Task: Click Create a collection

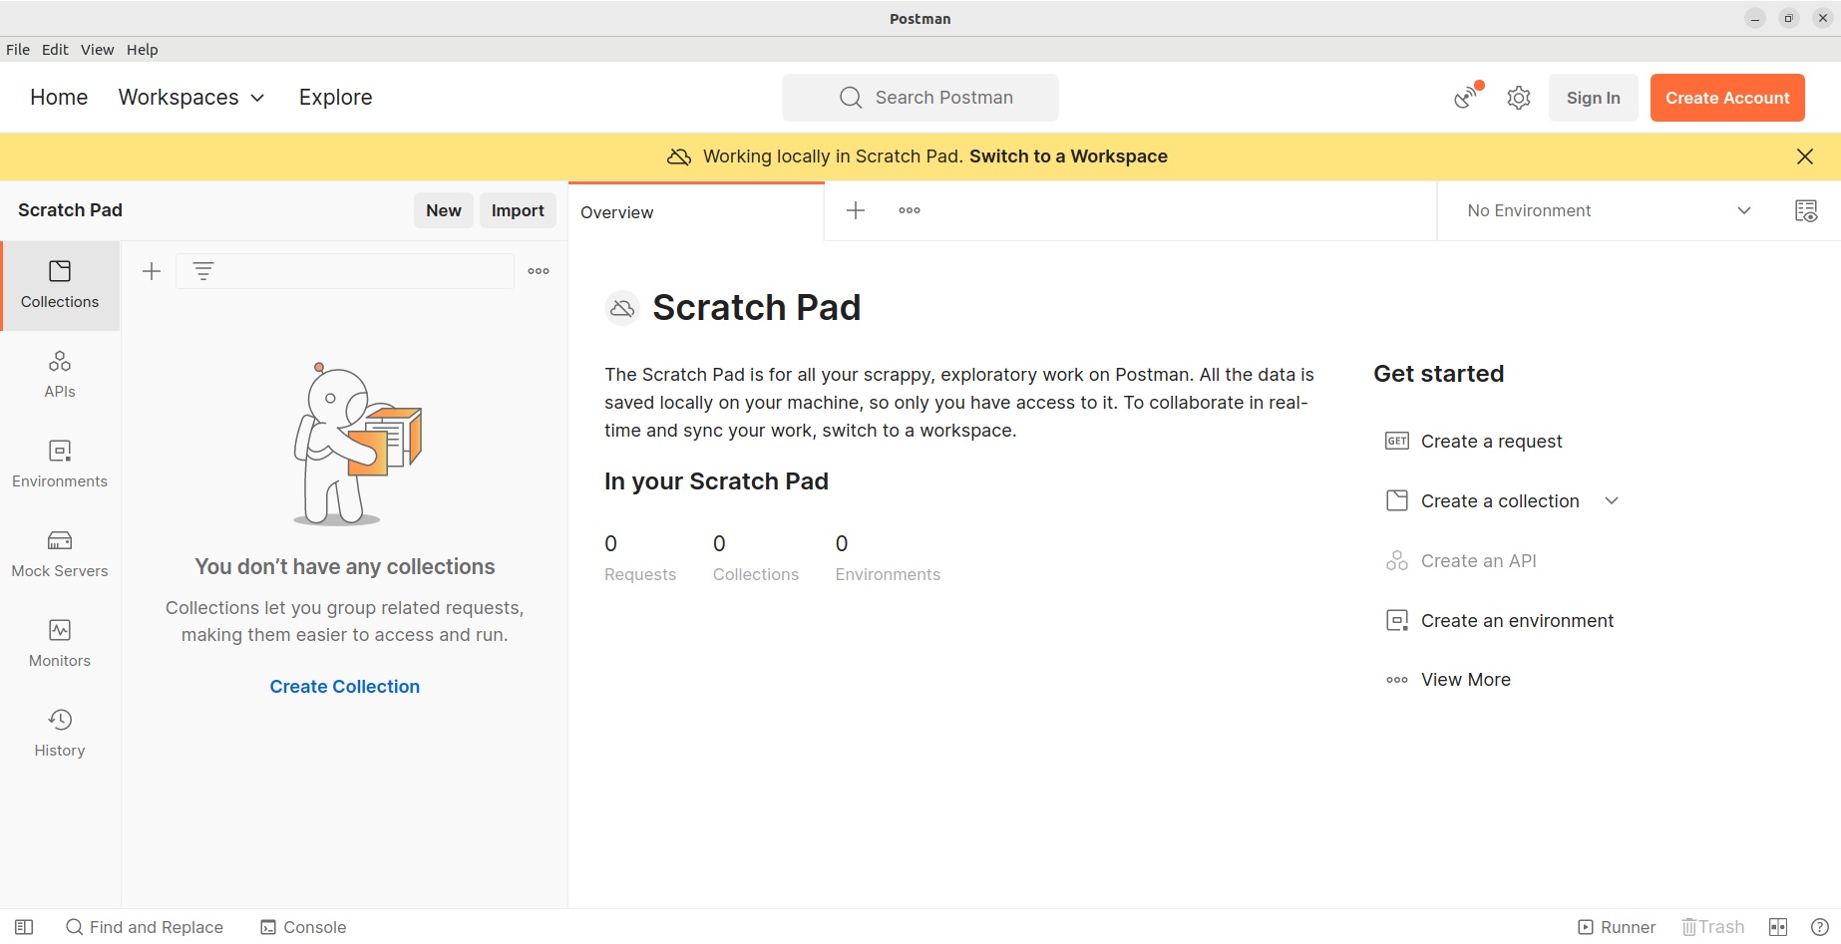Action: click(x=1500, y=500)
